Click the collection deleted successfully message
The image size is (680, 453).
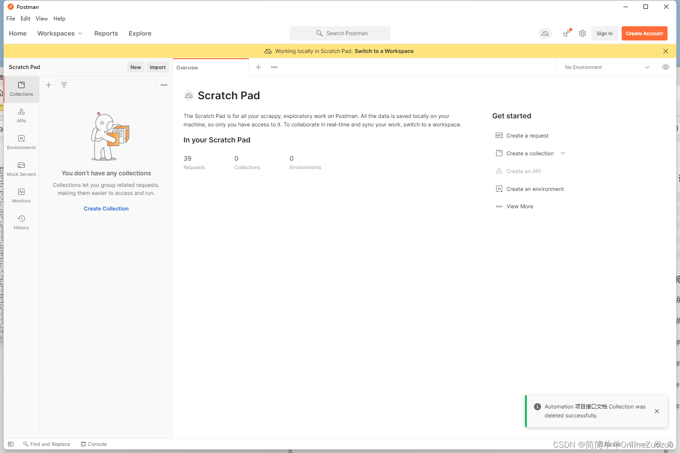coord(595,411)
